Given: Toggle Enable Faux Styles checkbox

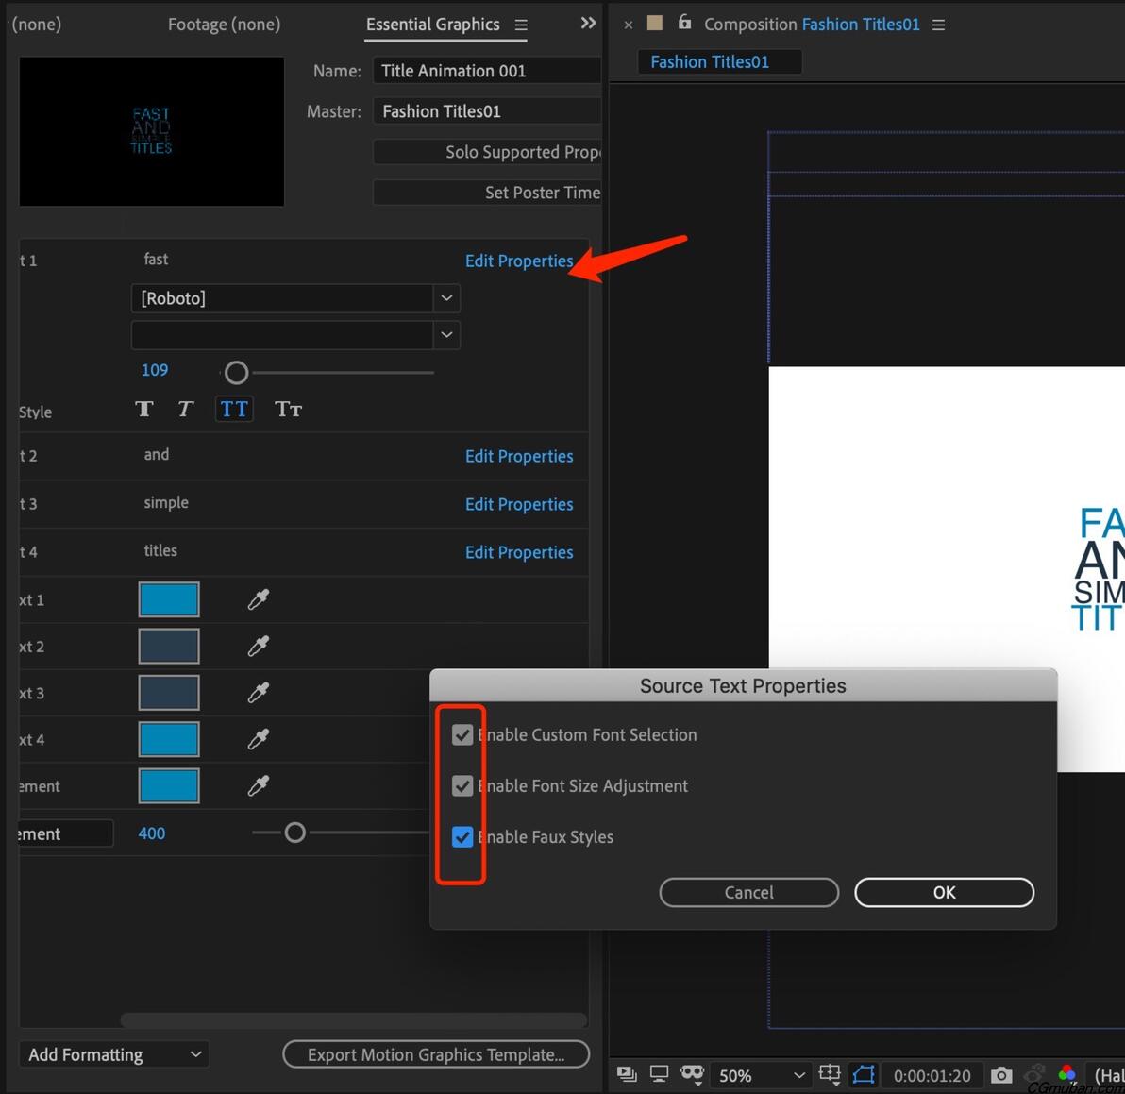Looking at the screenshot, I should coord(462,837).
